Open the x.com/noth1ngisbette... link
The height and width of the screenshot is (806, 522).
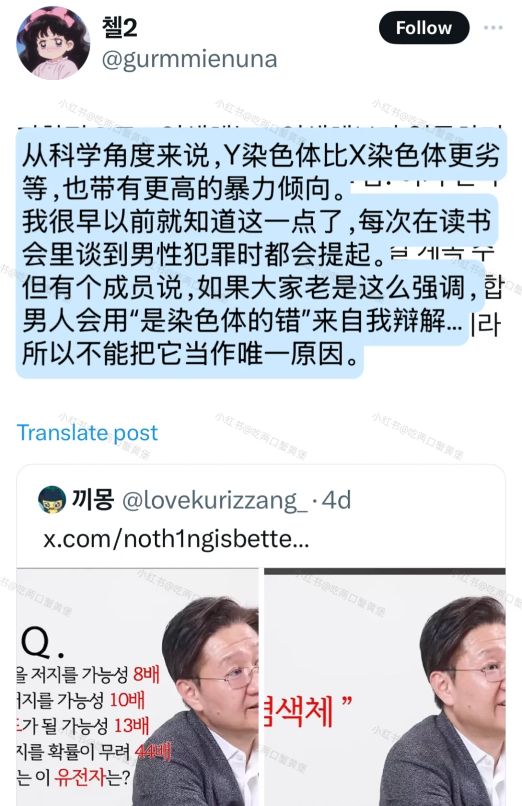(x=176, y=538)
